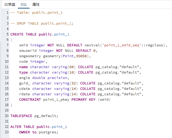Screen dimensions: 172x138
Task: Click the line number 1 in gutter
Action: point(8,13)
